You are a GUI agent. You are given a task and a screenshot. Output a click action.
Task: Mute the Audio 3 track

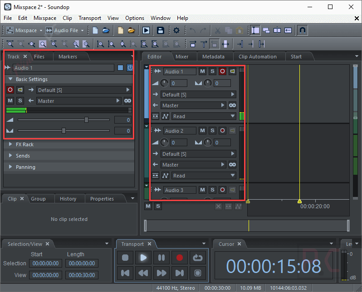coord(202,190)
